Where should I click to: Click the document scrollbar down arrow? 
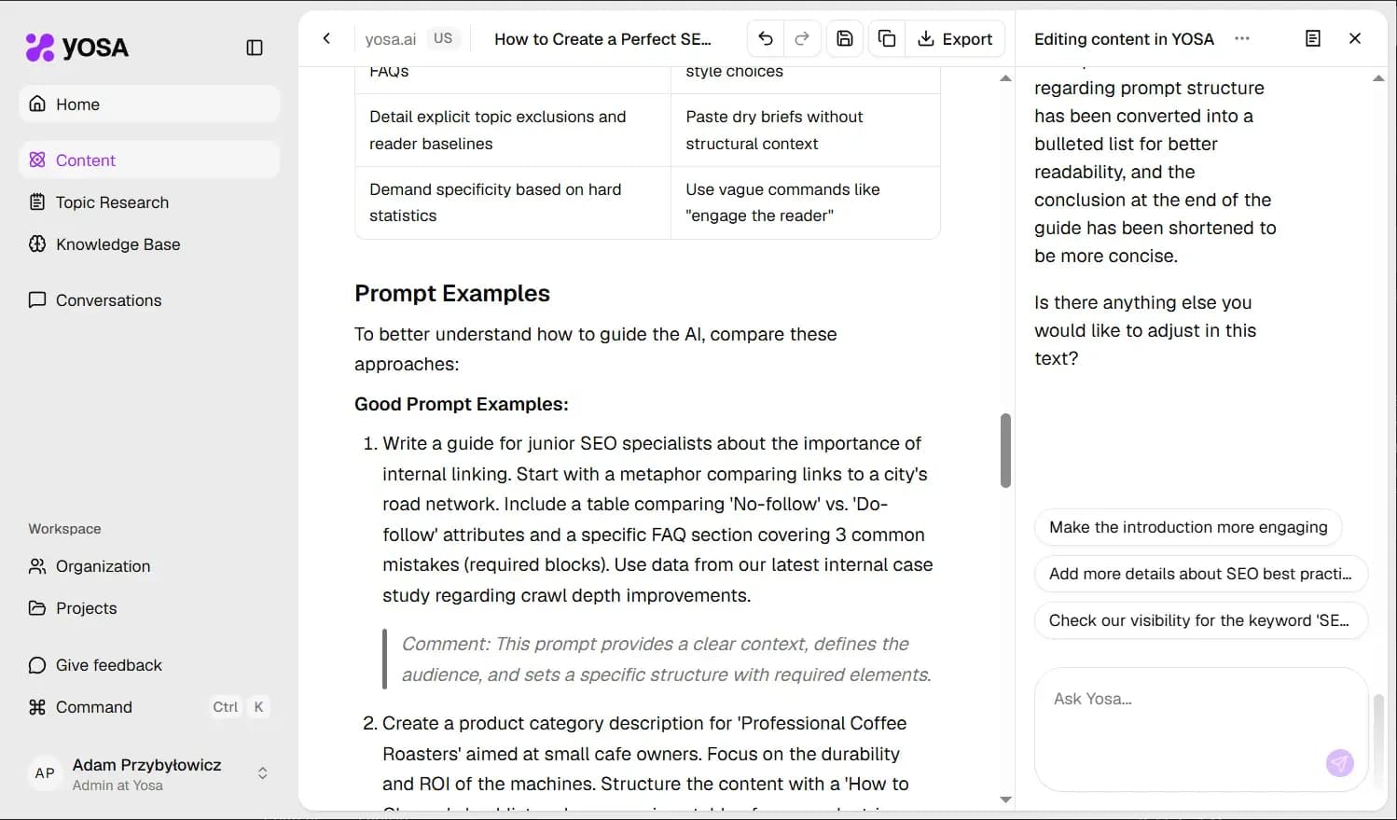point(1005,799)
